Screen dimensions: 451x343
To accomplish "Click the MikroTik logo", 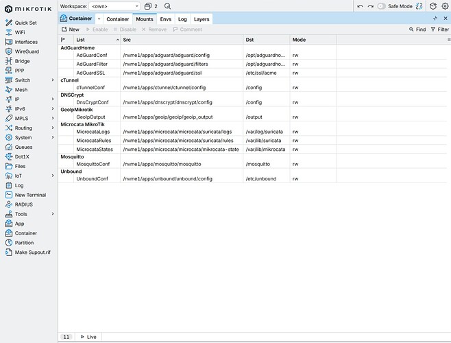I will pos(28,9).
